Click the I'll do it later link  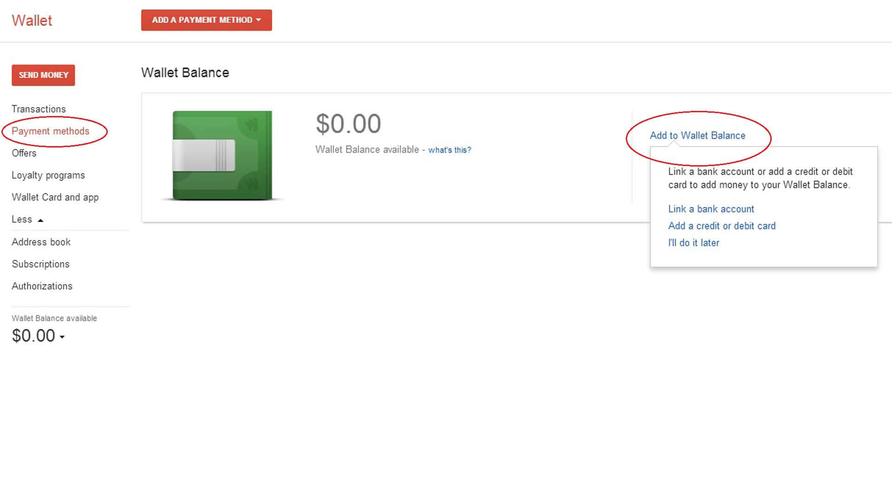tap(693, 242)
